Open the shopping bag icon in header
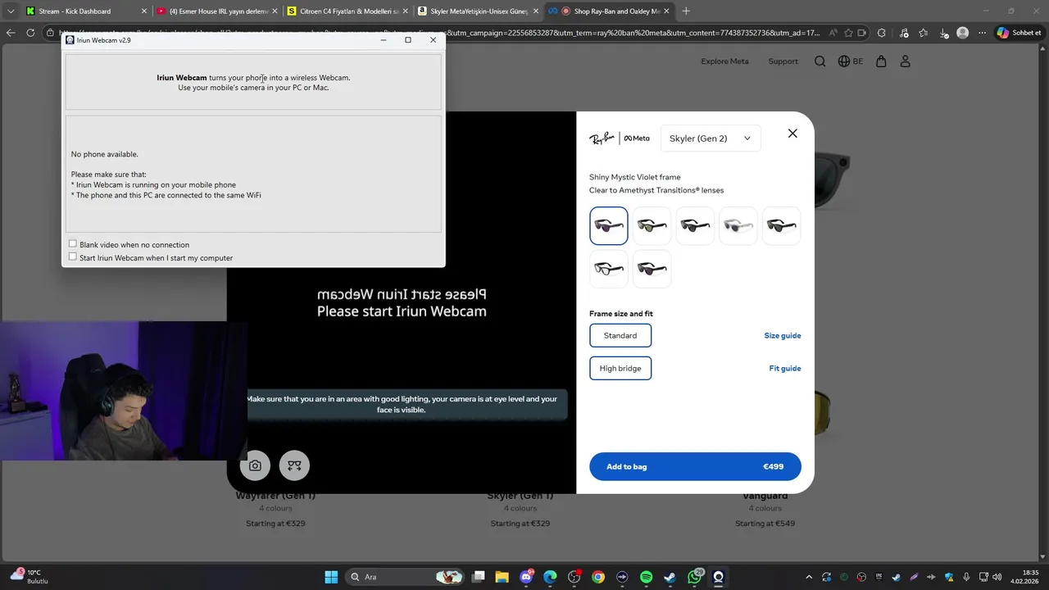The image size is (1049, 590). click(x=881, y=61)
